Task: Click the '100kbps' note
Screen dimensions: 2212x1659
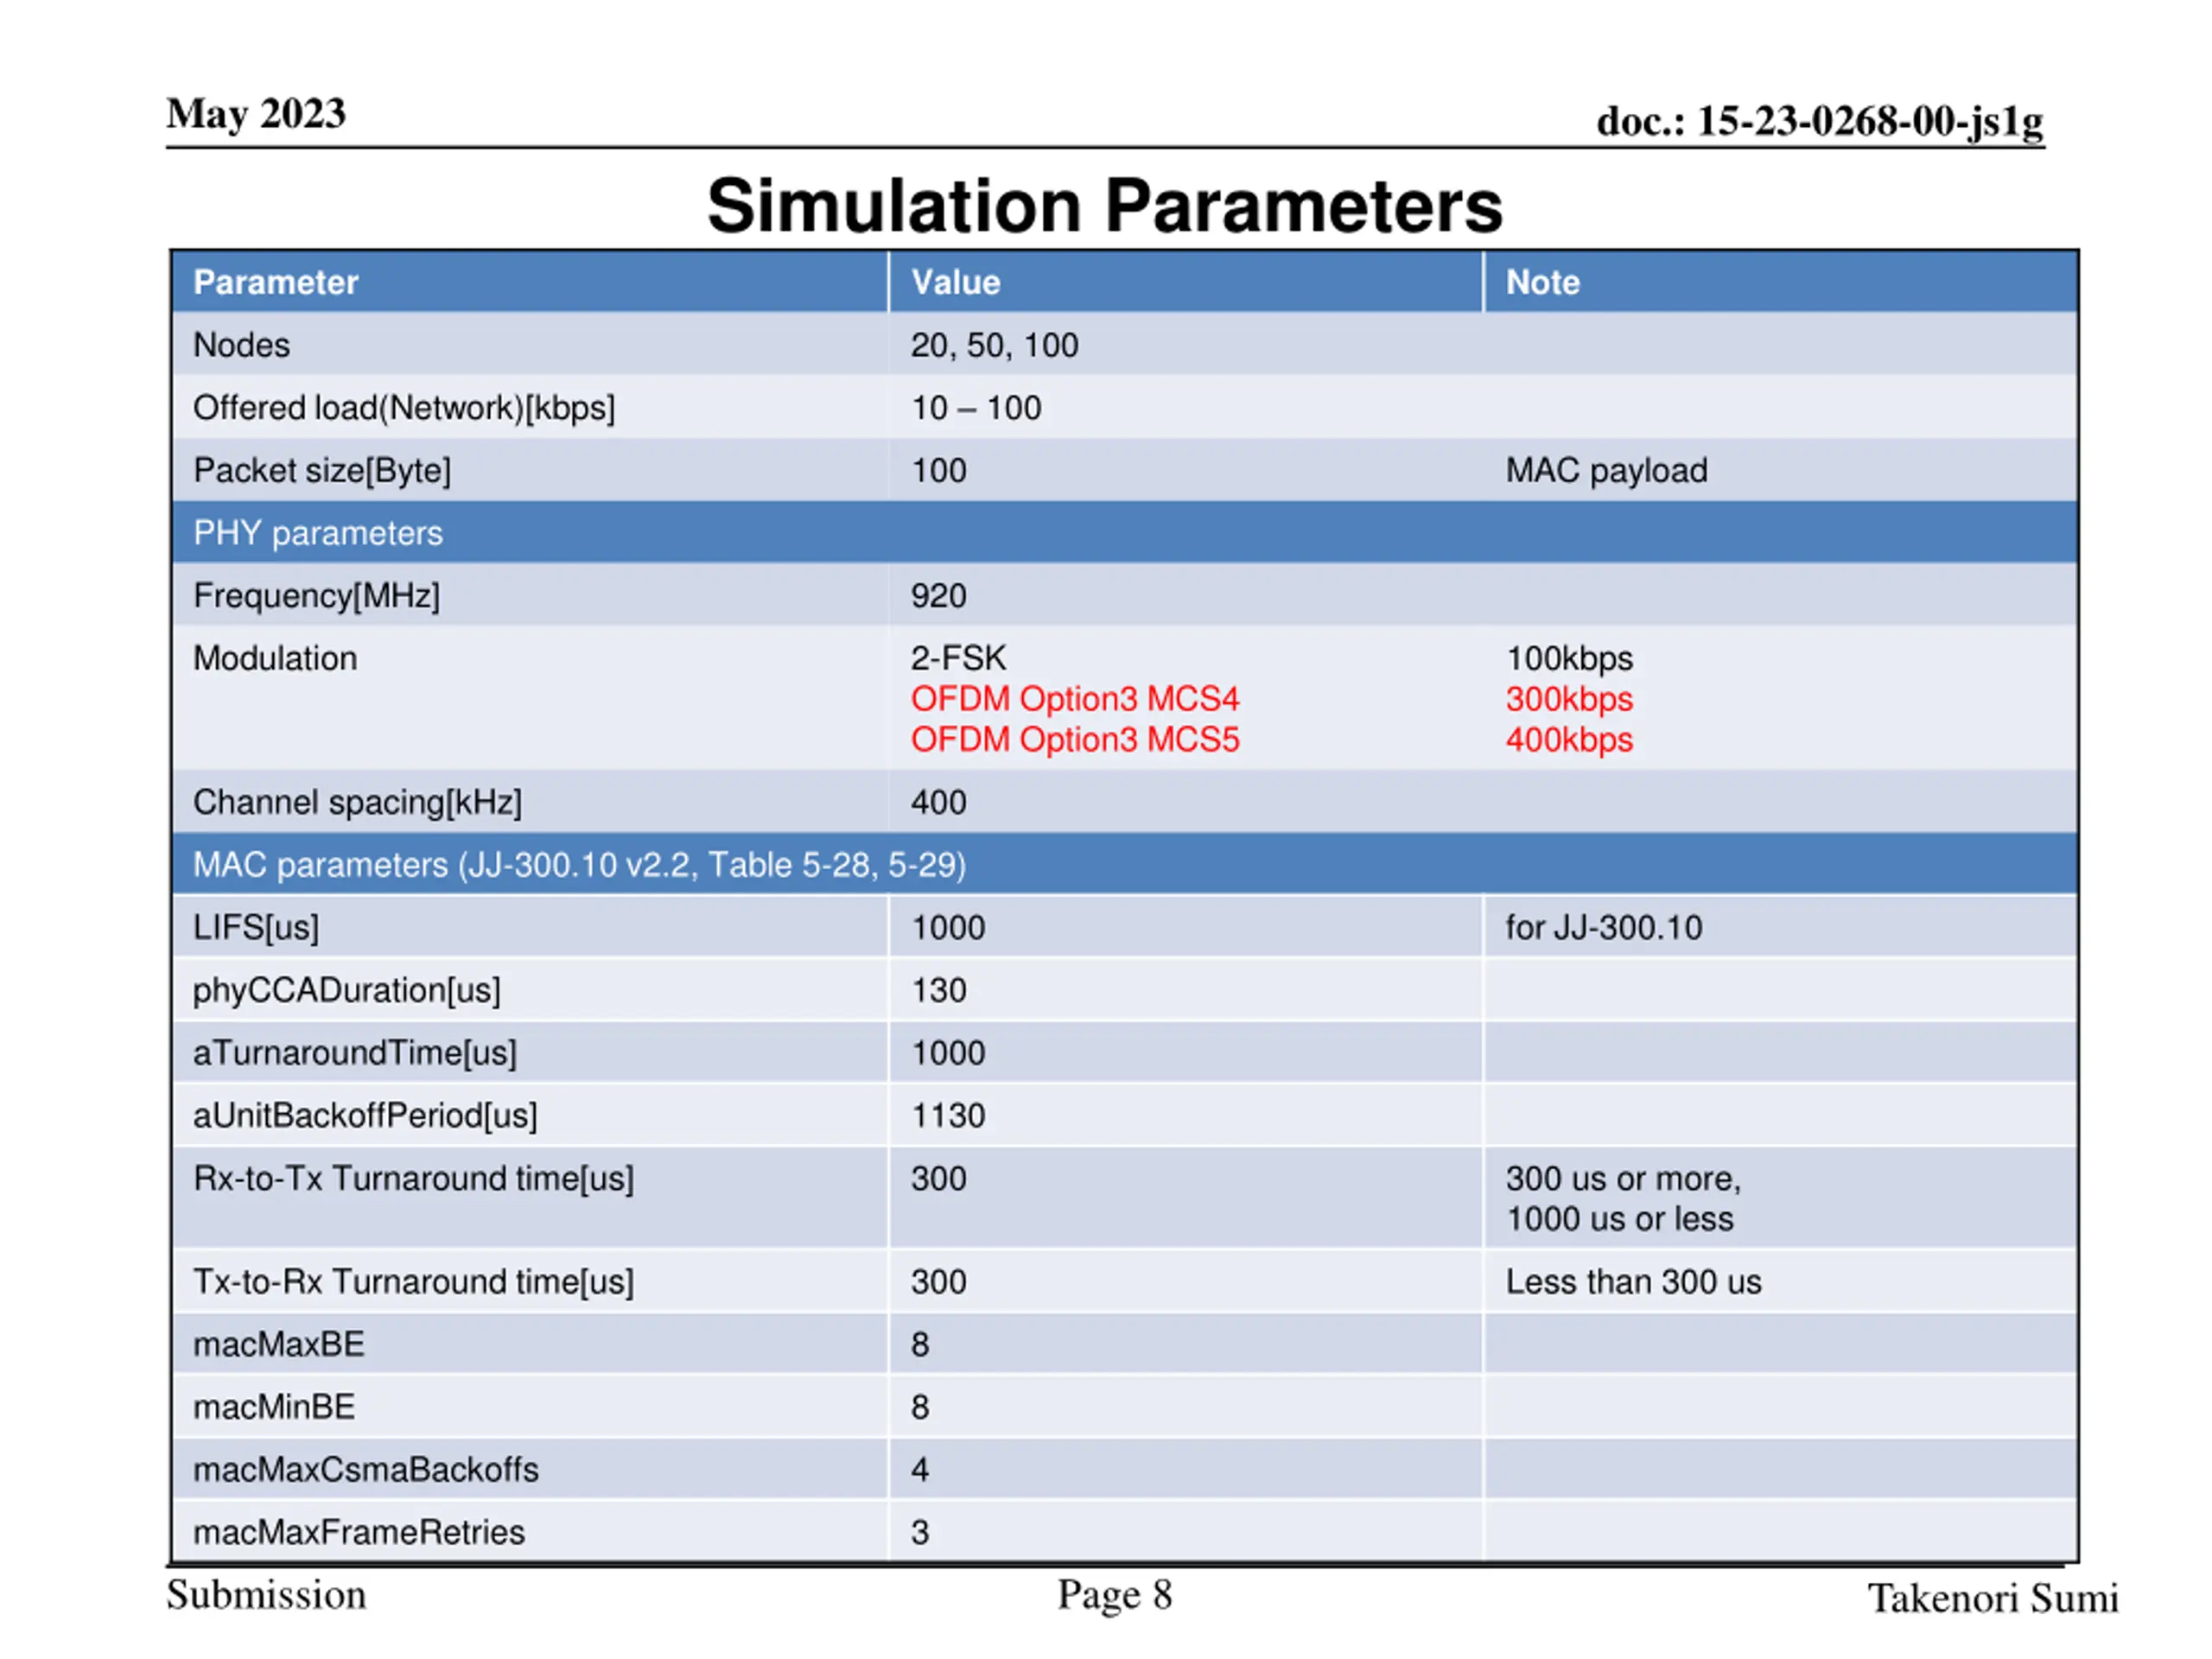Action: (1570, 658)
